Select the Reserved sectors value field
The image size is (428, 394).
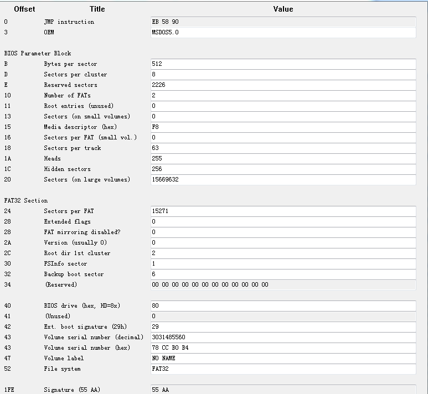[x=283, y=85]
